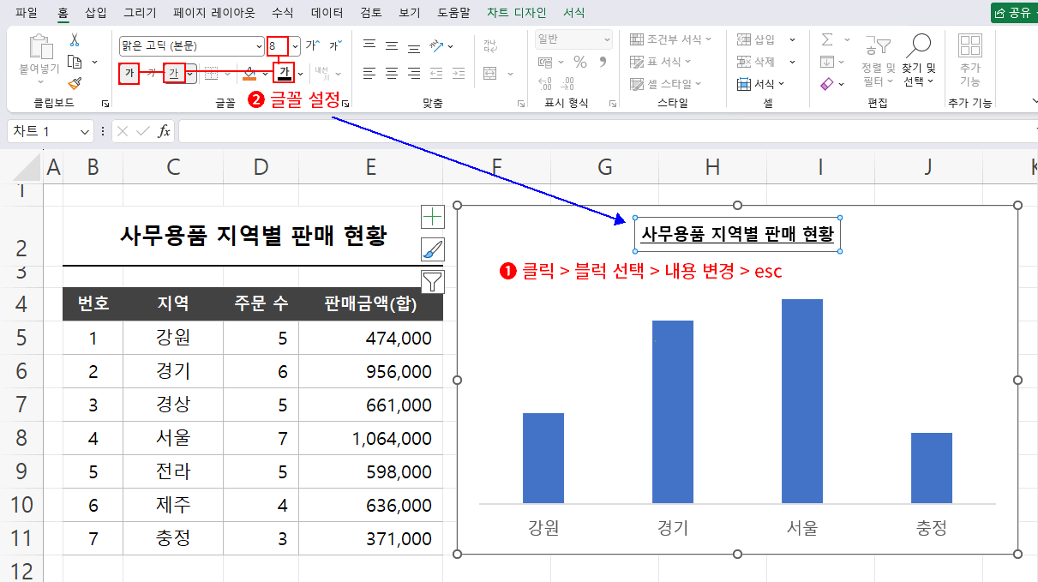
Task: Click the Chart Filters funnel button
Action: tap(433, 281)
